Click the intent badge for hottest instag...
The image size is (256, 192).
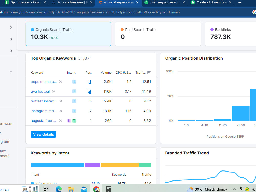pyautogui.click(x=74, y=101)
